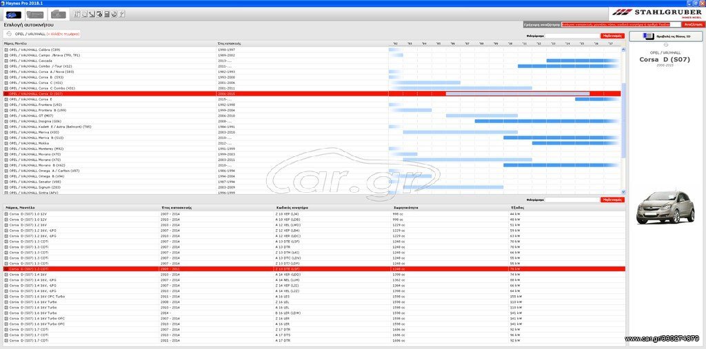Click icon beside Monterey (M92) row
Image resolution: width=706 pixels, height=349 pixels.
click(x=6, y=149)
